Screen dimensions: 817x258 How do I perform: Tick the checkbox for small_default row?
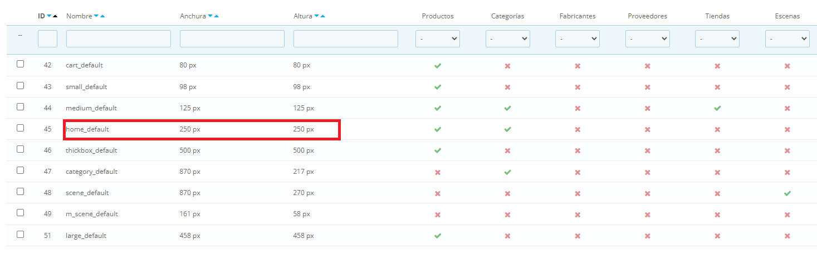(x=20, y=85)
